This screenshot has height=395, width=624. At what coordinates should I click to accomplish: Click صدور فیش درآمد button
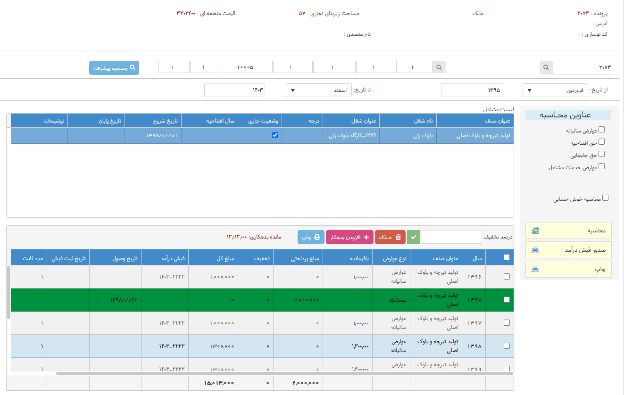pyautogui.click(x=568, y=250)
